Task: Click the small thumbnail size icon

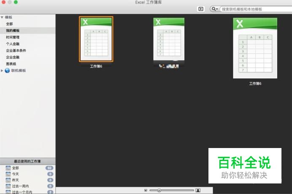Action: point(146,190)
